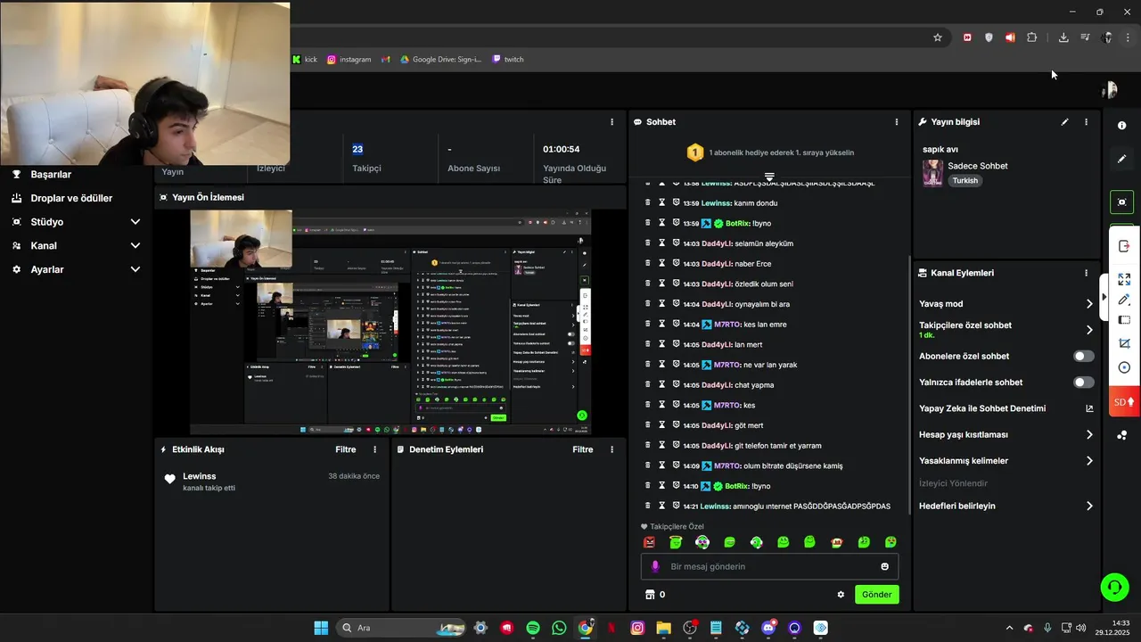Bookmark page with the star icon

(938, 37)
